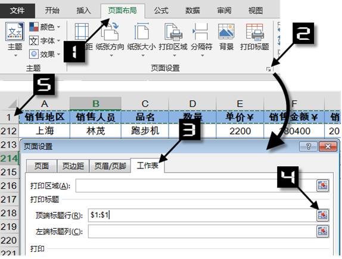The height and width of the screenshot is (259, 342).
Task: Click header cell 单价￥
Action: (240, 117)
